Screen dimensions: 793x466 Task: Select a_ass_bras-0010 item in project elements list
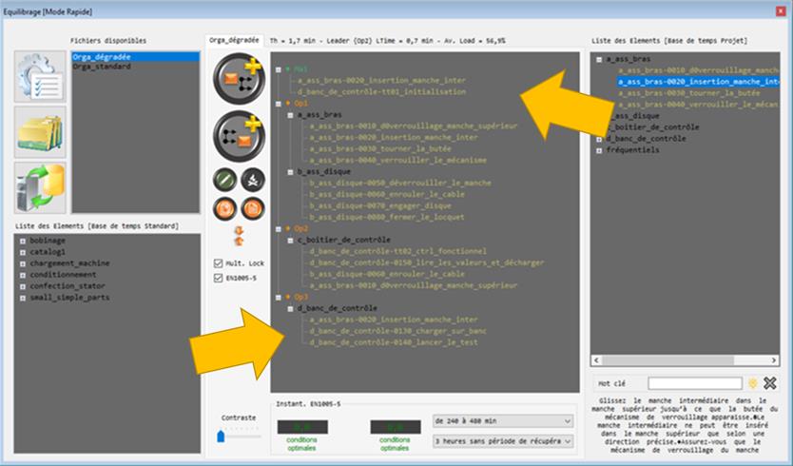point(699,69)
